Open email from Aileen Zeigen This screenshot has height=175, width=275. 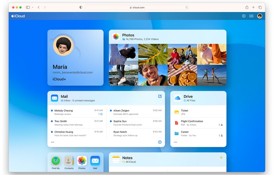tap(136, 112)
